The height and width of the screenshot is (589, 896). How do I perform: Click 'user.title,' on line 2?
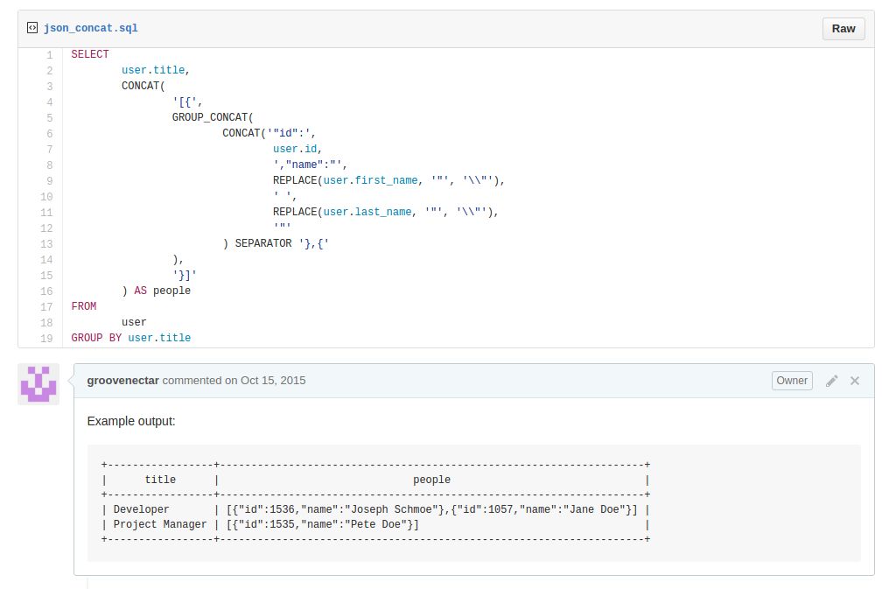[156, 70]
